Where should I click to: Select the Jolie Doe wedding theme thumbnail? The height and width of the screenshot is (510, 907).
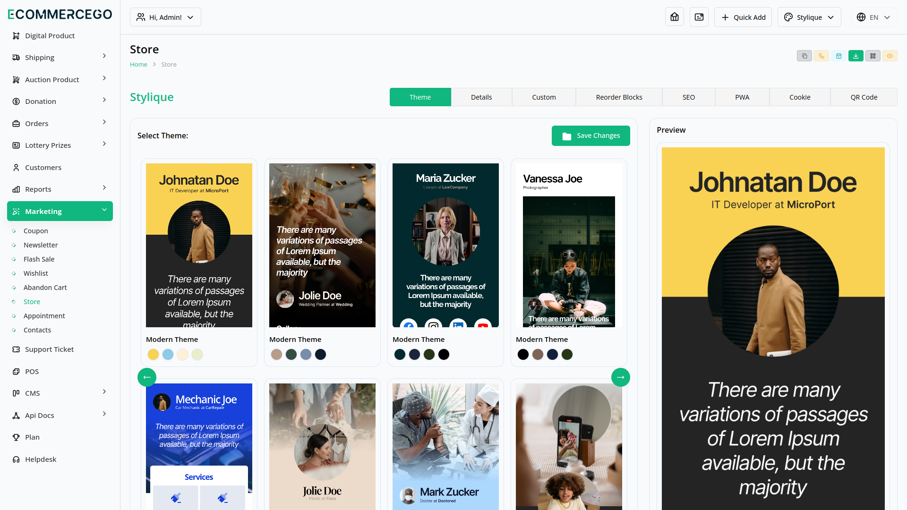[x=322, y=245]
